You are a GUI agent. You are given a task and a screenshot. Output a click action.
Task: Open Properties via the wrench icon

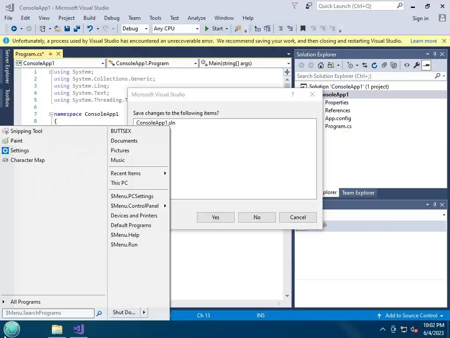[417, 65]
